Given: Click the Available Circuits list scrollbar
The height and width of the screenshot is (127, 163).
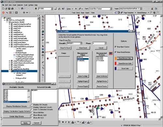Looking at the screenshot, I should tap(28, 96).
